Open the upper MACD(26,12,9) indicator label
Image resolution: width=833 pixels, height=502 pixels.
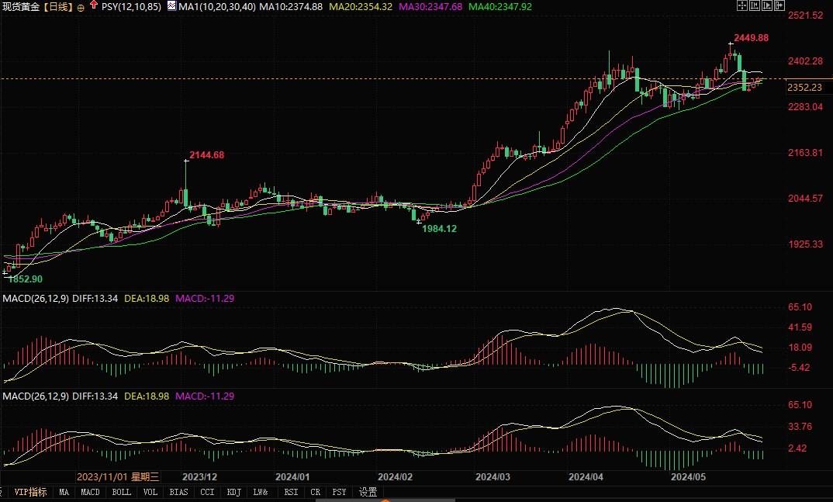tap(36, 299)
